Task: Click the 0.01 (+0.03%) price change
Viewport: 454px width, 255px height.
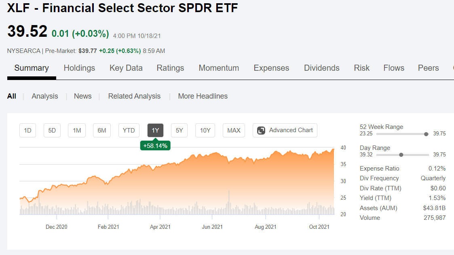Action: (x=80, y=34)
